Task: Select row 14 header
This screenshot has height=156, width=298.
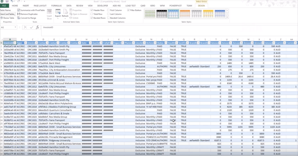Action: (1, 87)
